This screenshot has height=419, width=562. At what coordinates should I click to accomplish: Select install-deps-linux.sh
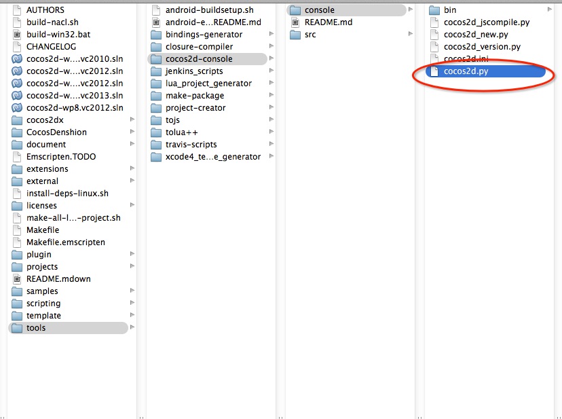pyautogui.click(x=67, y=194)
